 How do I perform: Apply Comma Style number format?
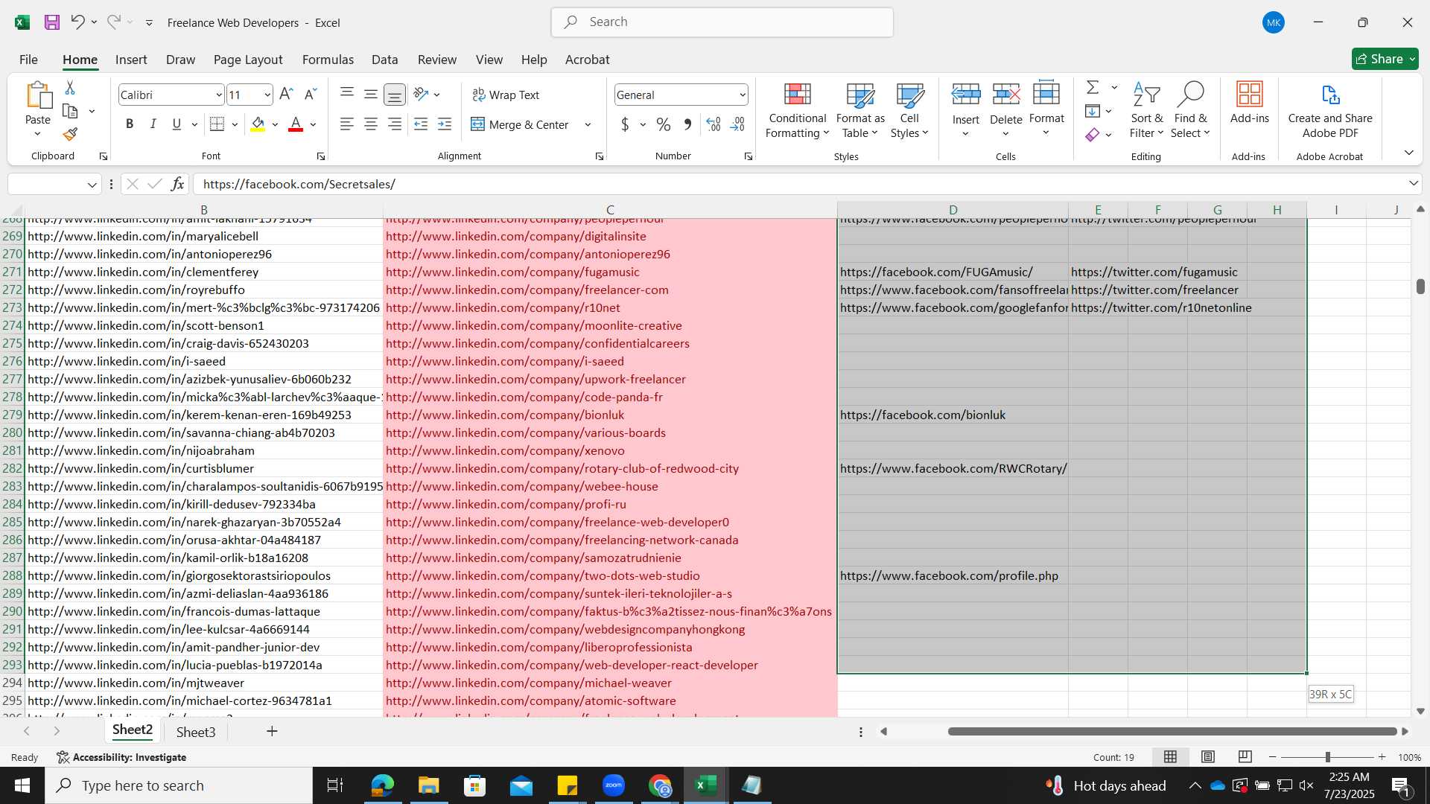pos(687,124)
